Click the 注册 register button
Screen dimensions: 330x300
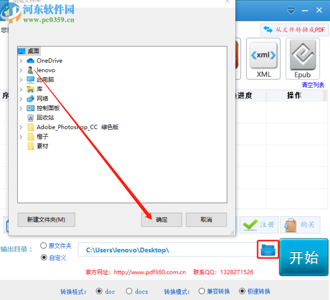(259, 225)
